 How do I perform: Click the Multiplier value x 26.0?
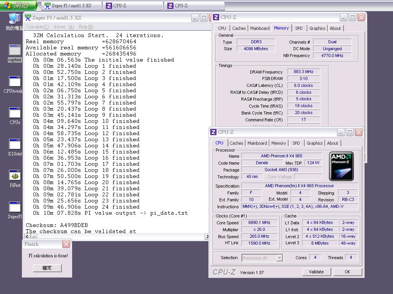coord(259,230)
